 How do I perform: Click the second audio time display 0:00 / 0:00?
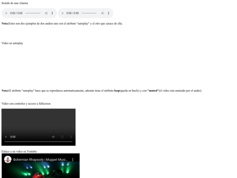pyautogui.click(x=72, y=13)
